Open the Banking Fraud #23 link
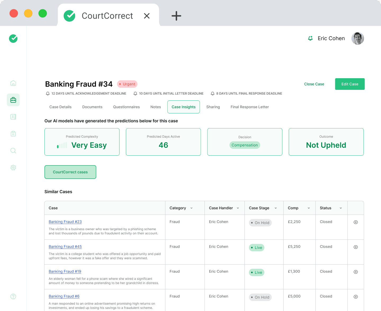Image resolution: width=381 pixels, height=311 pixels. (x=65, y=222)
